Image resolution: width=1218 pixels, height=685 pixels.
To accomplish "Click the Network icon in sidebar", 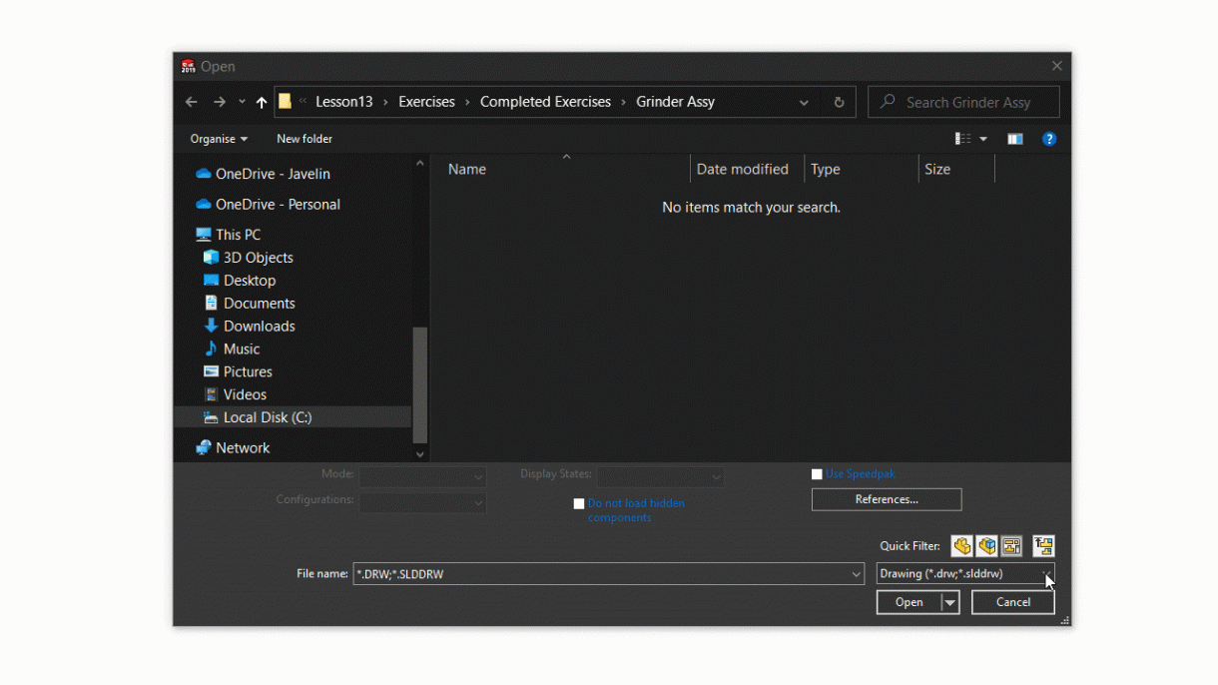I will coord(204,447).
